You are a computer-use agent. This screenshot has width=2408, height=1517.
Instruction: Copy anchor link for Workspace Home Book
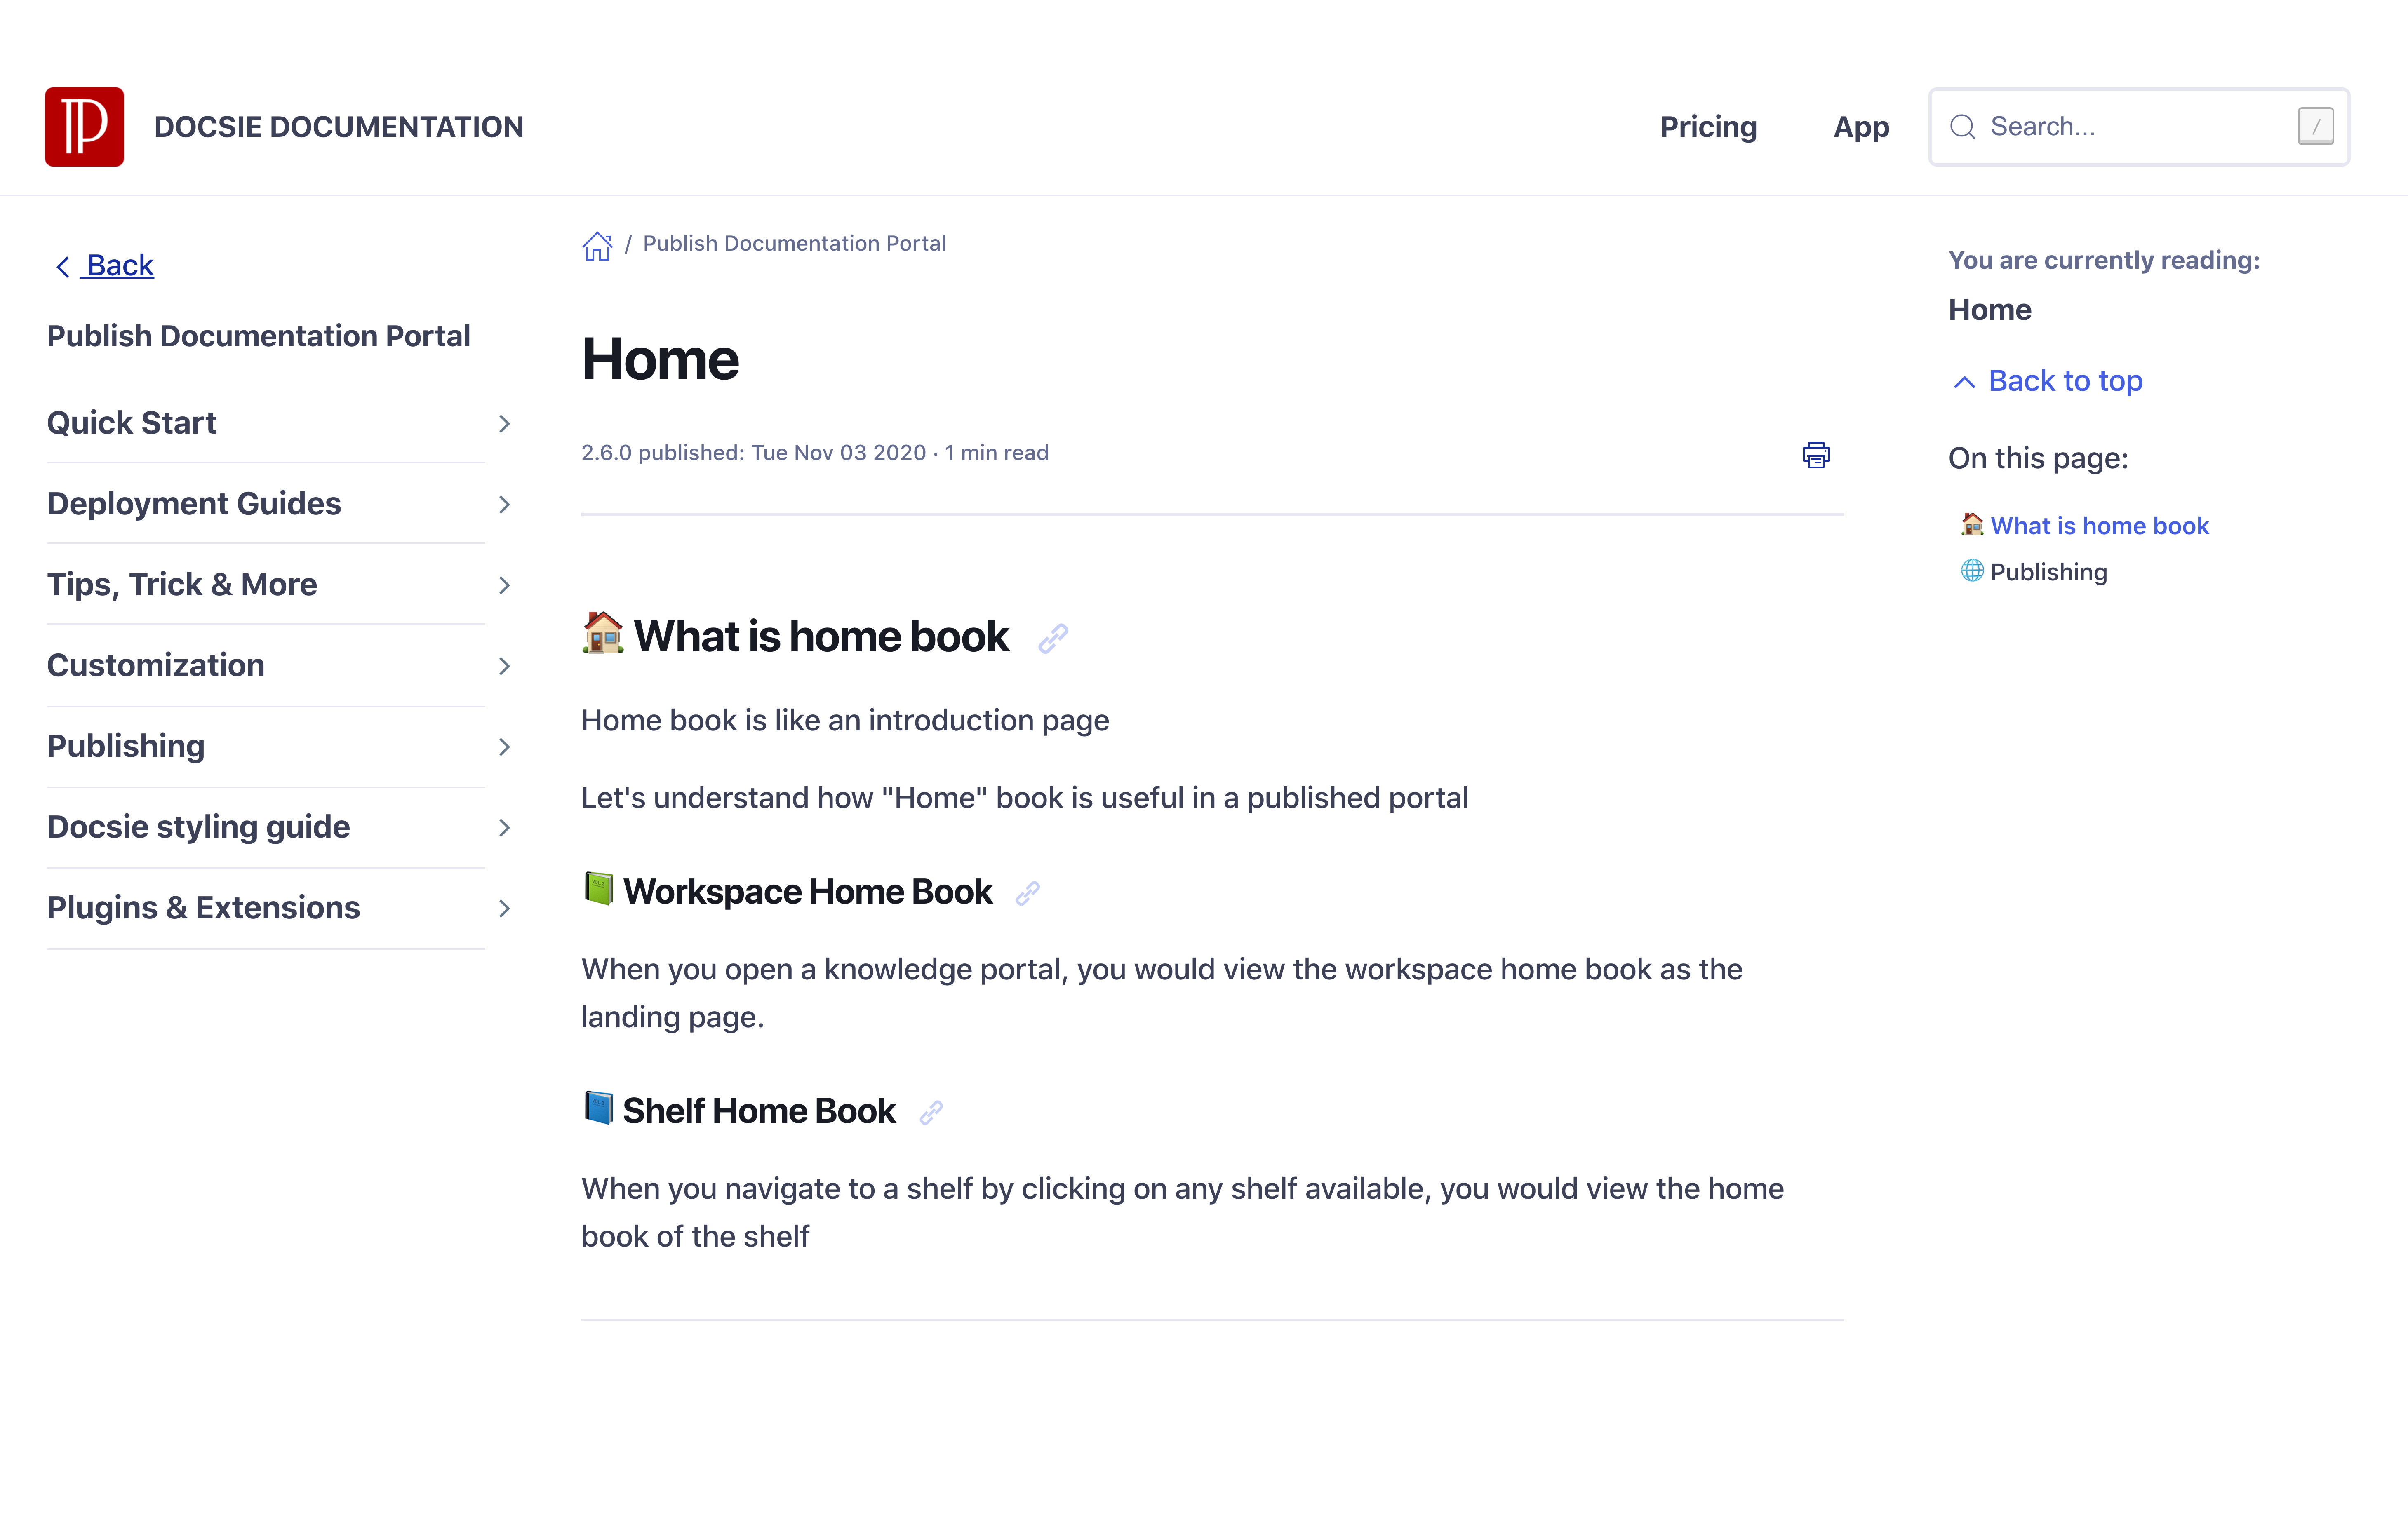coord(1028,893)
